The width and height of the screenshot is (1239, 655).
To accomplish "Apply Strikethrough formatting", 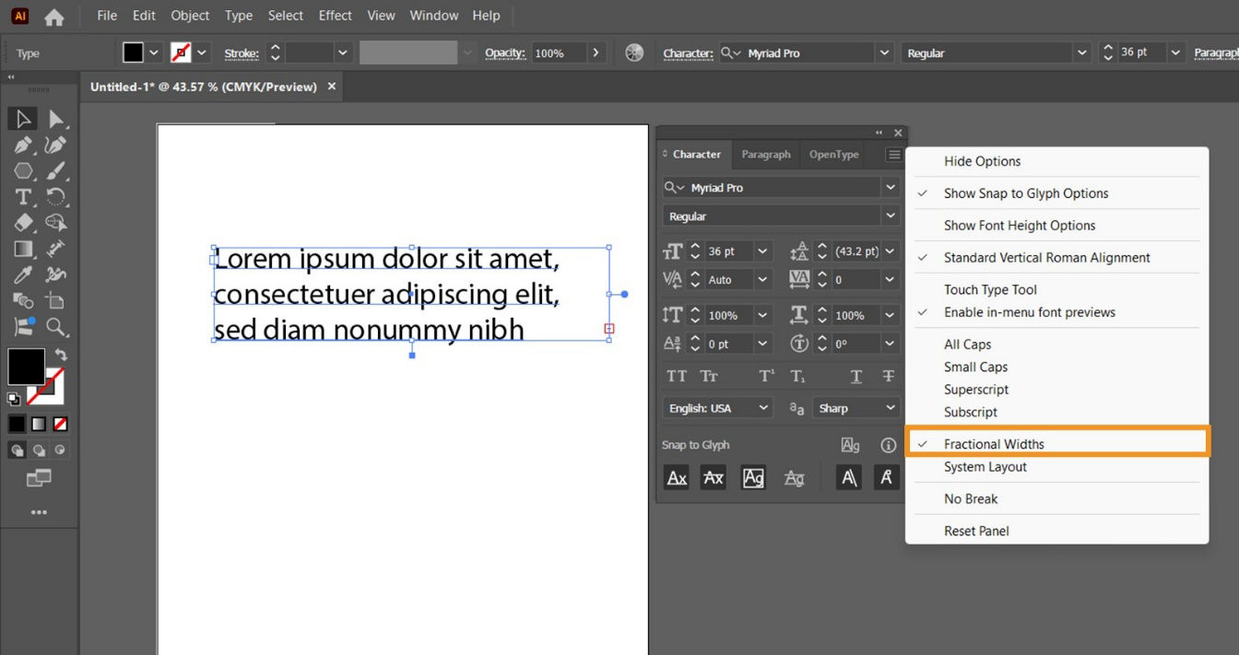I will (x=888, y=376).
